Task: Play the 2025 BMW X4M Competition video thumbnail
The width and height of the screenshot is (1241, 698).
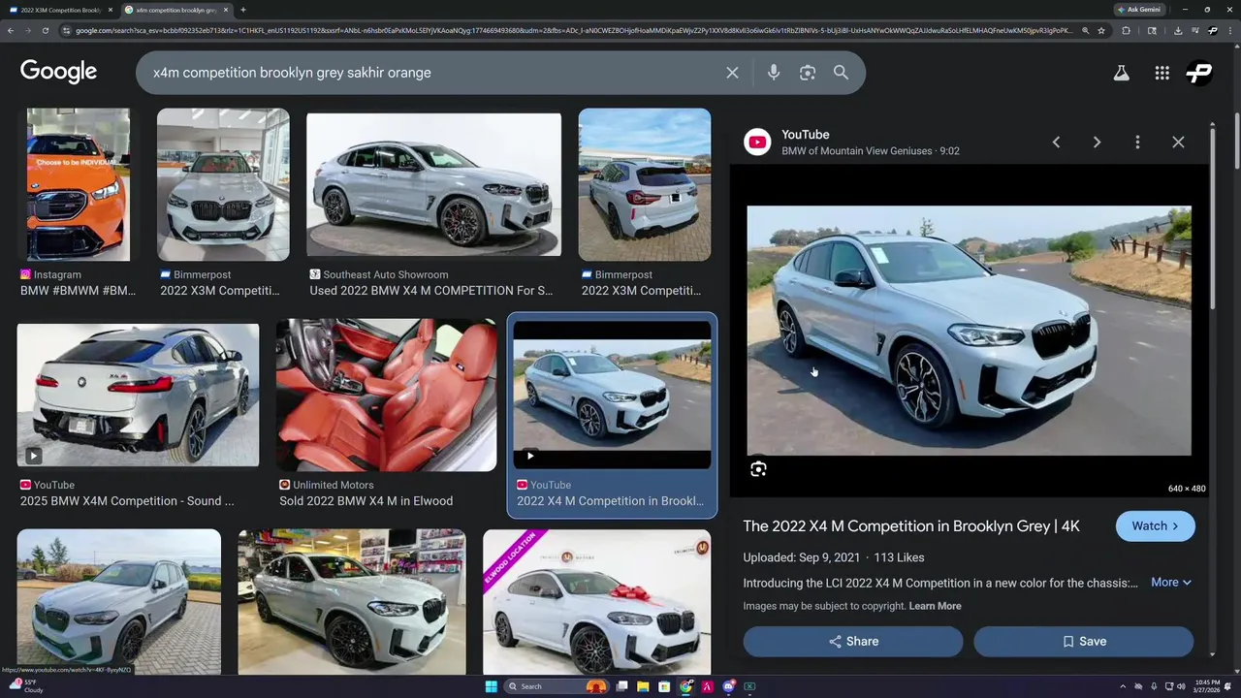Action: pyautogui.click(x=138, y=396)
